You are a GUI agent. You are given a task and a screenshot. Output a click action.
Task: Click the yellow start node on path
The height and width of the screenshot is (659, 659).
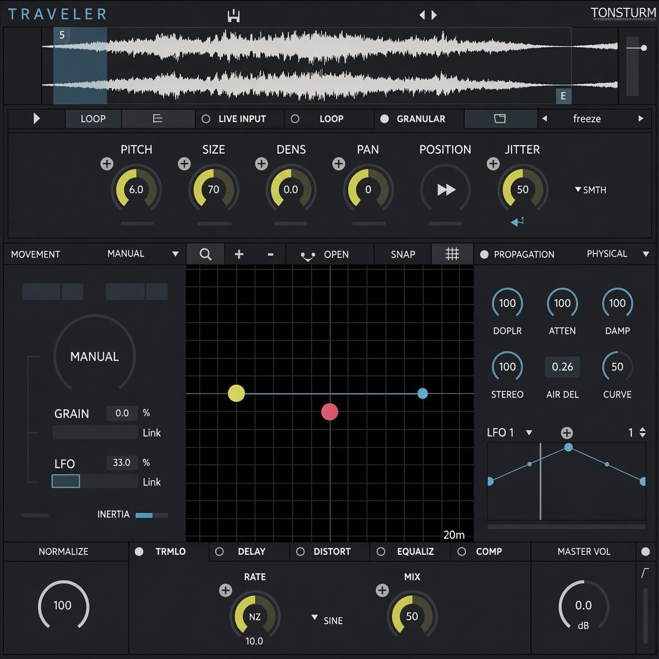(x=236, y=393)
